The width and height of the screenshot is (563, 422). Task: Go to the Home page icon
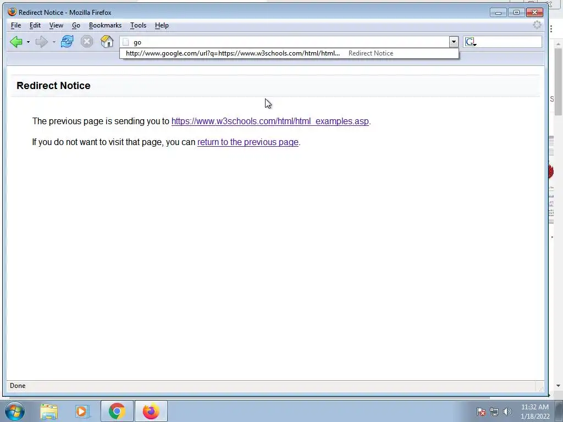[x=107, y=42]
